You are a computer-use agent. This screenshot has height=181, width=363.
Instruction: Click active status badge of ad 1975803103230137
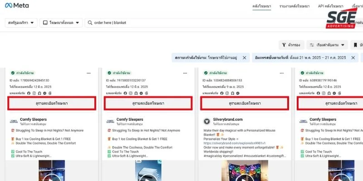pos(119,73)
